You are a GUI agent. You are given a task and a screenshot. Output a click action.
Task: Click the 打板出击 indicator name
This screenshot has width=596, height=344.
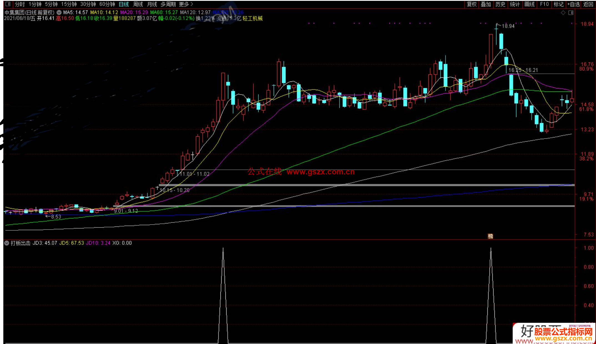[21, 243]
